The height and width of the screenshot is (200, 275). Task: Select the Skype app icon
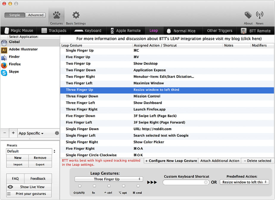click(x=4, y=73)
